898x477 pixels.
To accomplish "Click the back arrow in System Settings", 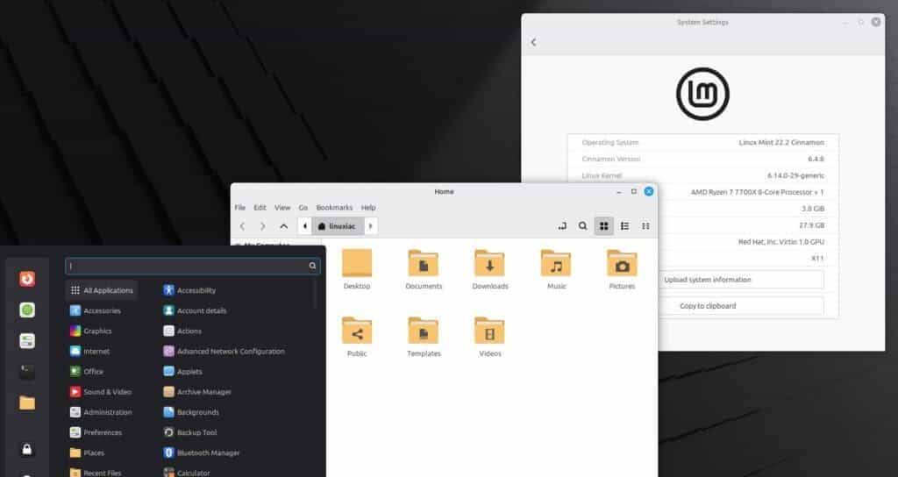I will [534, 42].
